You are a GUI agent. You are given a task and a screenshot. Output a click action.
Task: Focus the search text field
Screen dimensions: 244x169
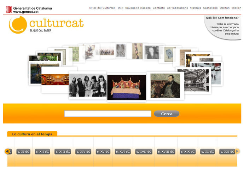[x=108, y=113]
